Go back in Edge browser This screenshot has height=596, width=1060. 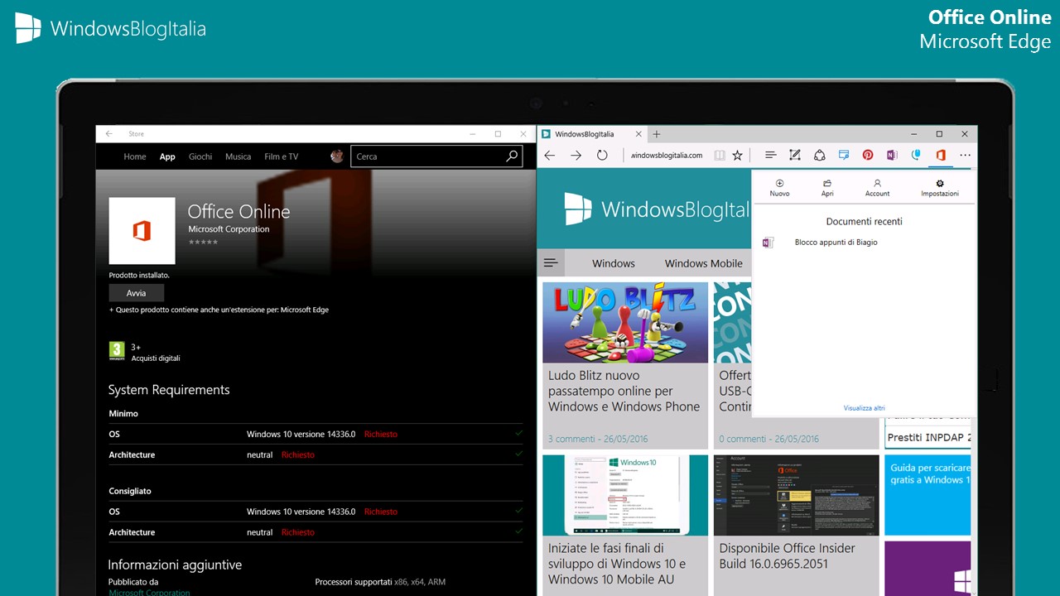[x=550, y=155]
